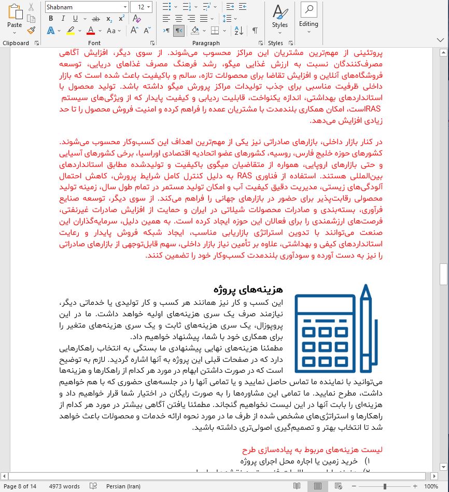Click the Paste clipboard icon
The height and width of the screenshot is (492, 449).
pos(15,12)
